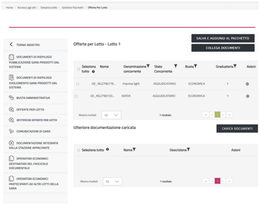260x213 pixels.
Task: Click AGGIUDICATARIO status in XEROX row
Action: (x=164, y=96)
